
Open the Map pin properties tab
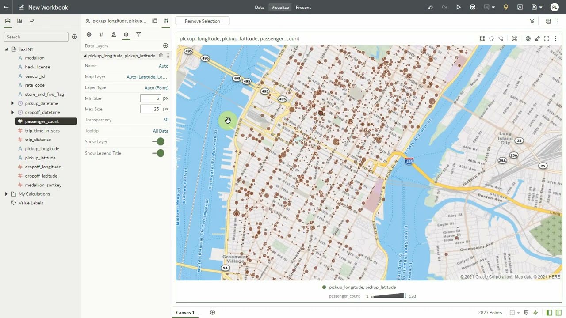pos(114,34)
